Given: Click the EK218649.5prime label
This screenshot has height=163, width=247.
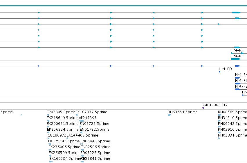Looking at the screenshot, I should coord(62,118).
